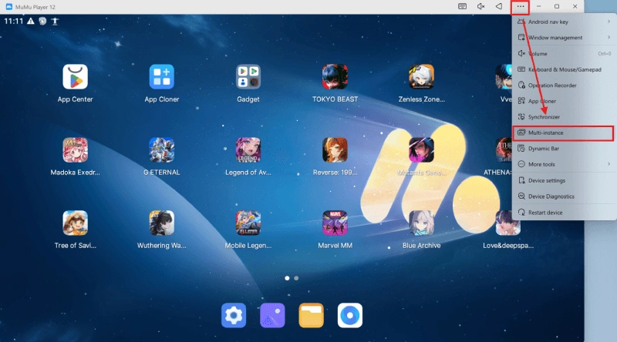Open Zenless Zone Zero game icon
This screenshot has width=617, height=342.
click(421, 77)
